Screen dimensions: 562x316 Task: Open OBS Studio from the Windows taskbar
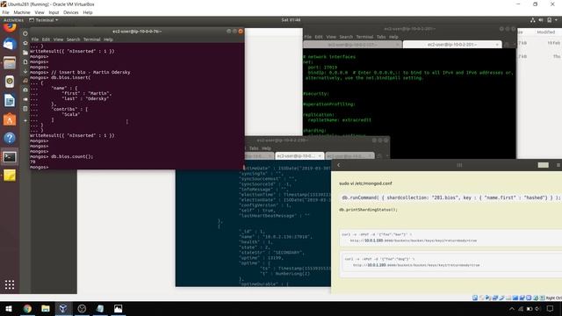tap(82, 308)
